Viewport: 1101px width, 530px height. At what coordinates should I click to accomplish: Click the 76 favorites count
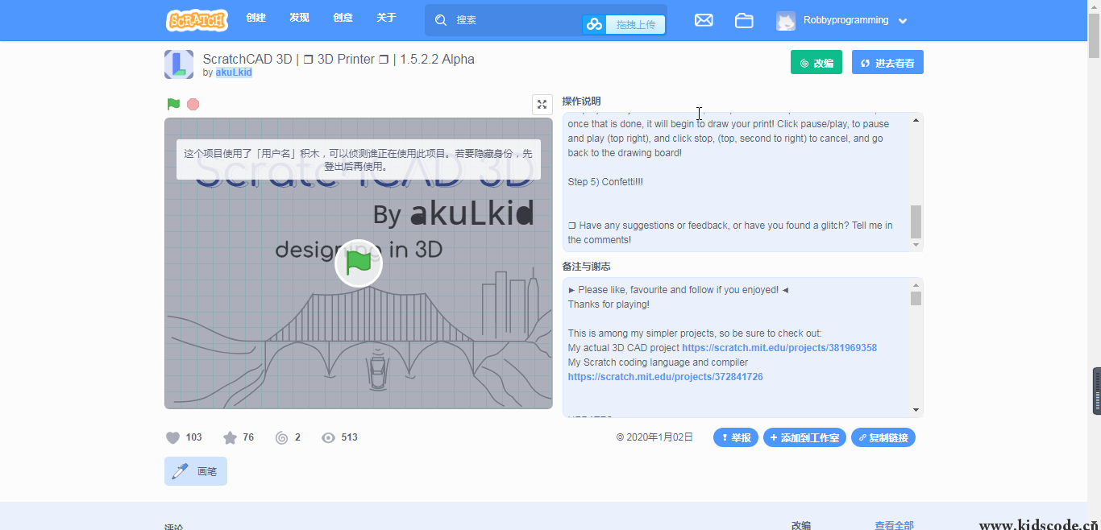point(248,437)
